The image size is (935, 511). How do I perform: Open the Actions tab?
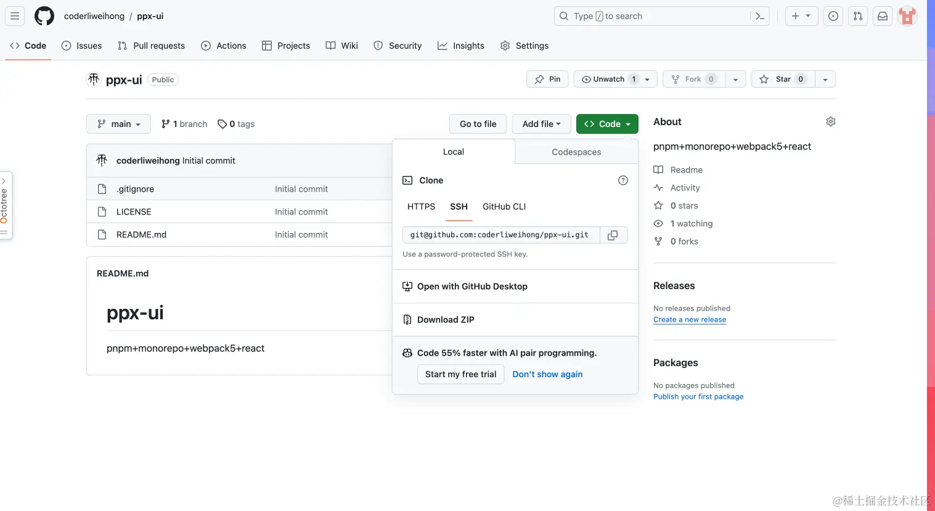[224, 46]
